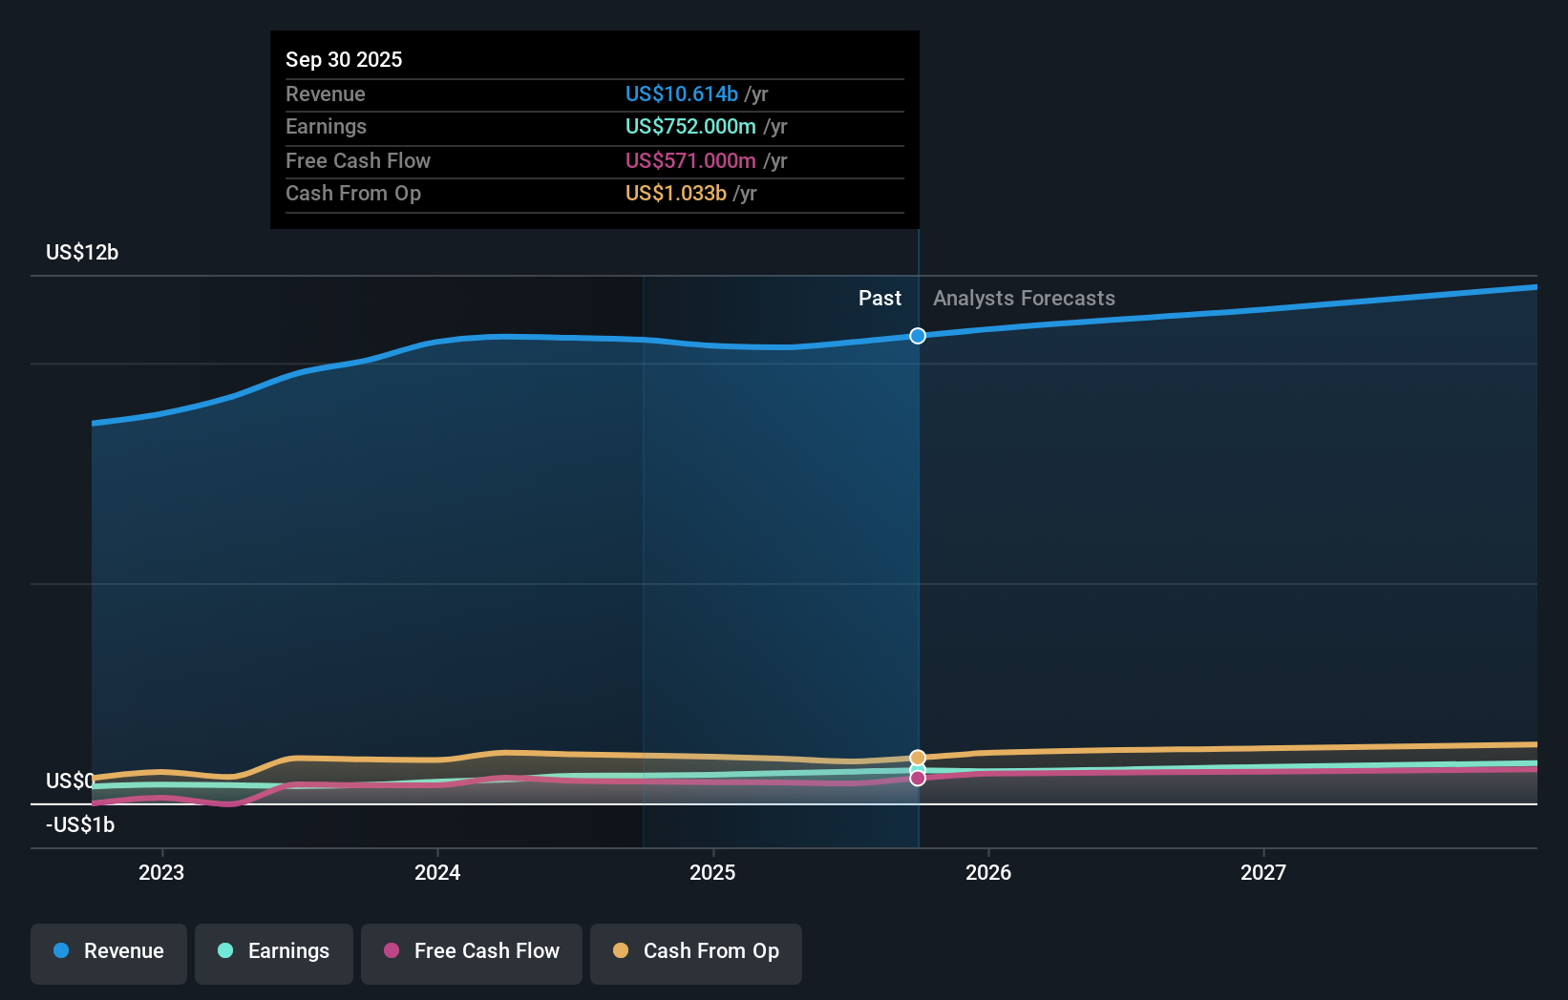Click the Sep 30 2025 tooltip date
Image resolution: width=1568 pixels, height=1000 pixels.
point(344,59)
